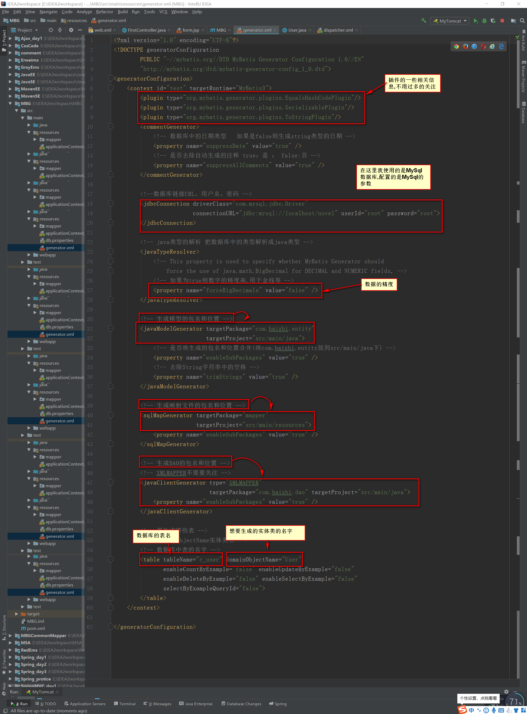Fold the generatorConfiguration block at line 5
The height and width of the screenshot is (714, 527).
(111, 79)
